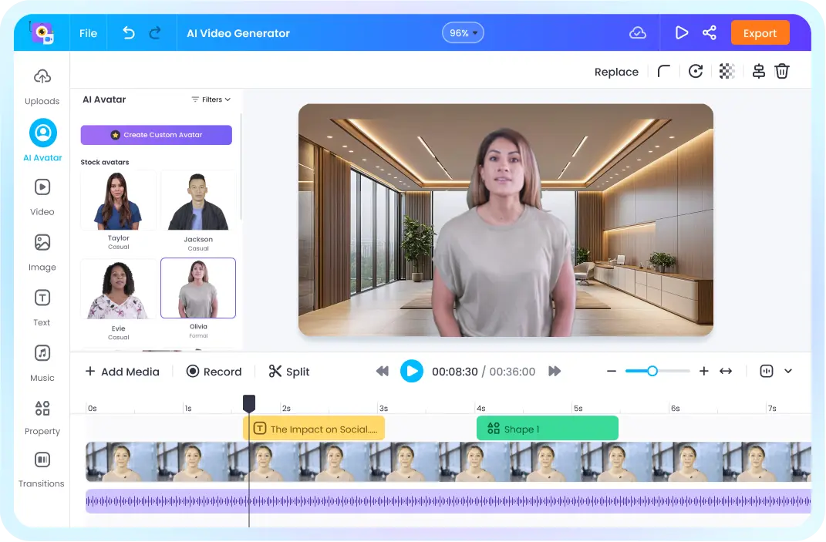Open the File menu
Screen dimensions: 826x542
point(88,32)
